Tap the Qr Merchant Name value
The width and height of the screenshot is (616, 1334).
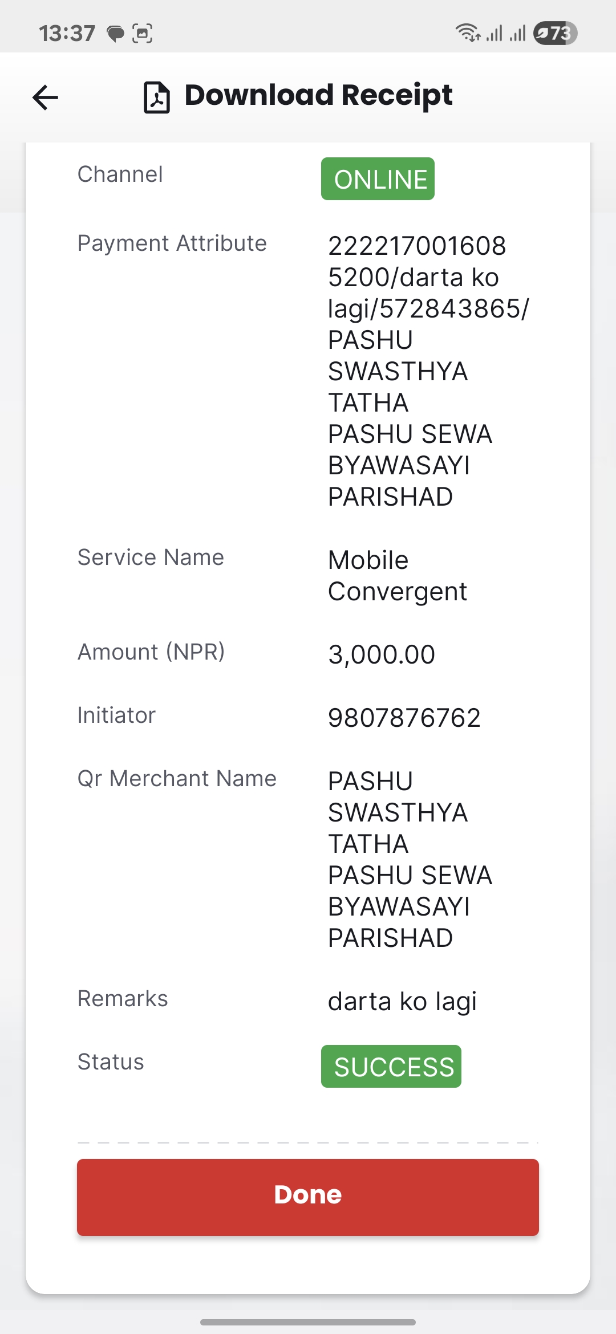pyautogui.click(x=410, y=859)
